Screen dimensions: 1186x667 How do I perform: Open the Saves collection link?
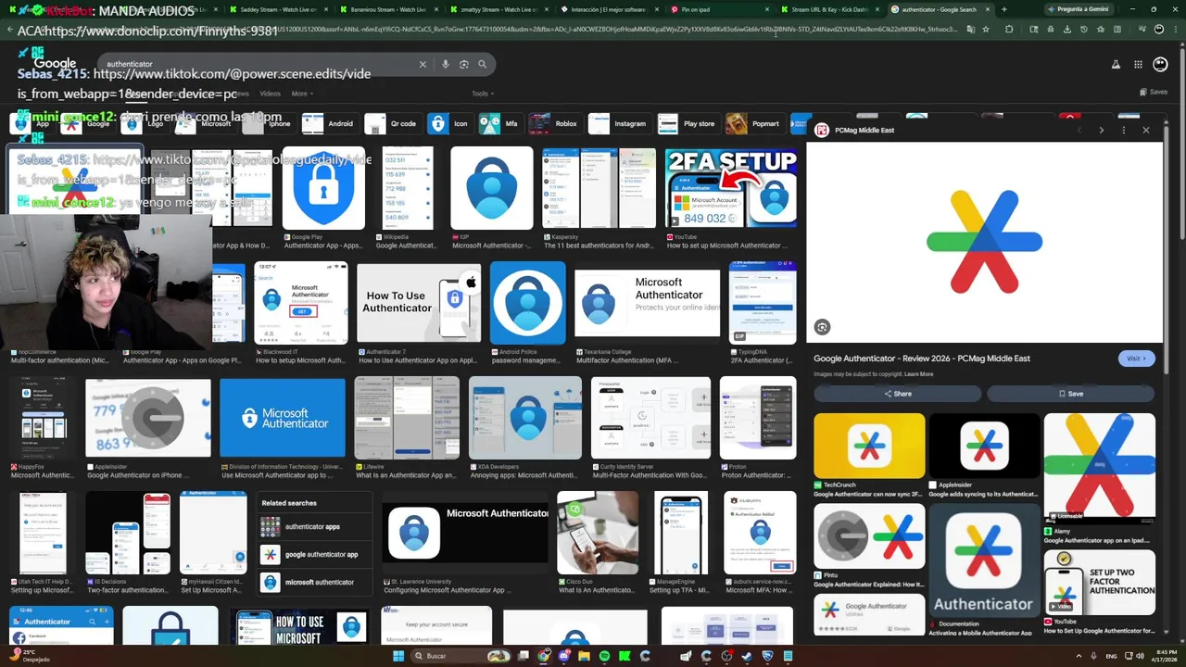click(1154, 92)
